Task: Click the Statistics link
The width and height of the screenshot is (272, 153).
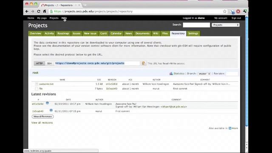Action: pyautogui.click(x=179, y=74)
